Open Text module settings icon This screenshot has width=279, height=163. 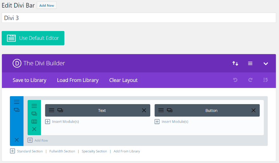(x=51, y=110)
